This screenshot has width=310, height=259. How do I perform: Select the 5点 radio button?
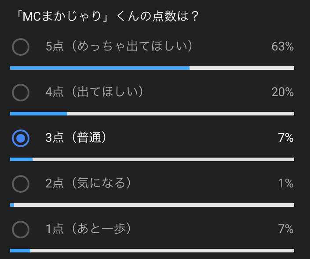(21, 47)
